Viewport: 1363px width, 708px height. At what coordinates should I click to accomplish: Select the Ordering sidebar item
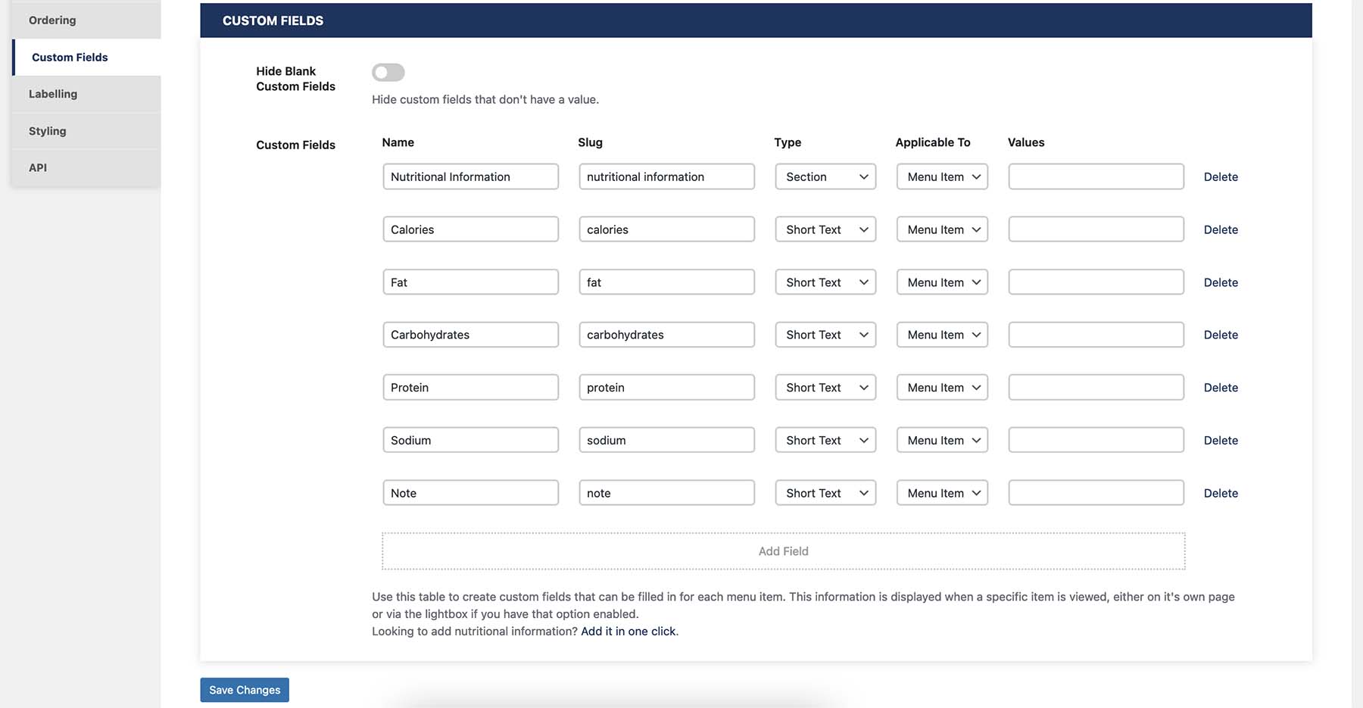tap(51, 20)
